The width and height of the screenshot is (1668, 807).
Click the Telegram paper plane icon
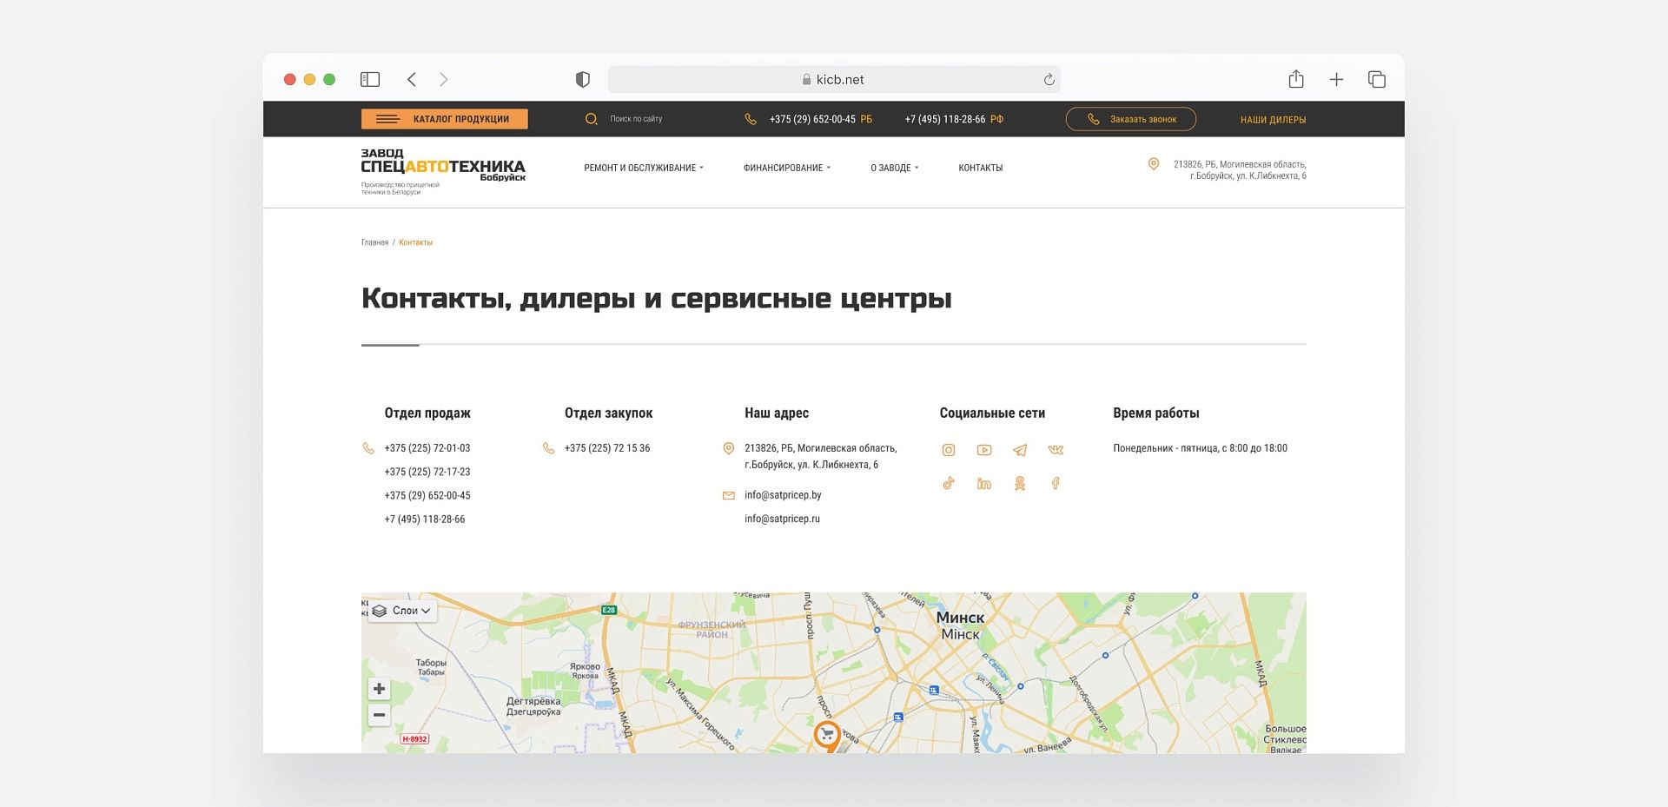click(1020, 450)
